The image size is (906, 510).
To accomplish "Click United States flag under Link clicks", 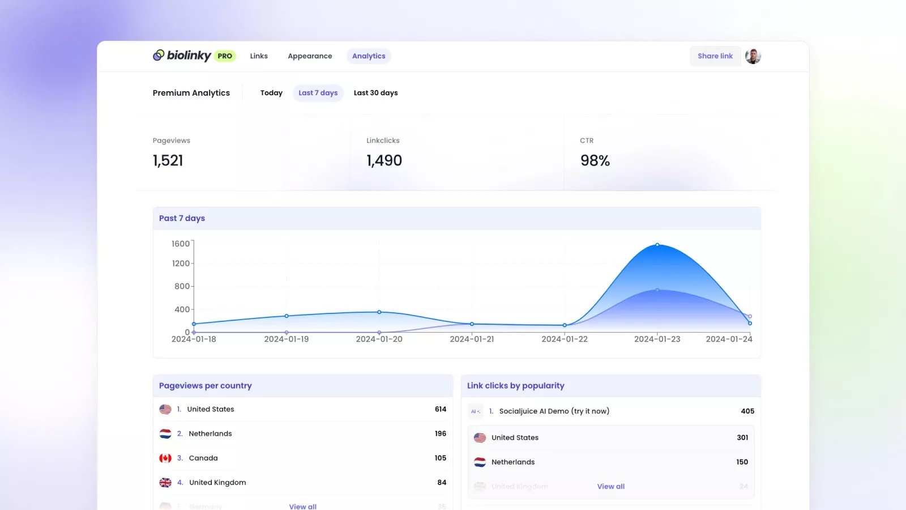I will click(480, 437).
